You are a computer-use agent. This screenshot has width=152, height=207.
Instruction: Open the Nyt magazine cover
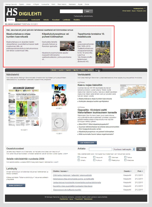(x=59, y=95)
